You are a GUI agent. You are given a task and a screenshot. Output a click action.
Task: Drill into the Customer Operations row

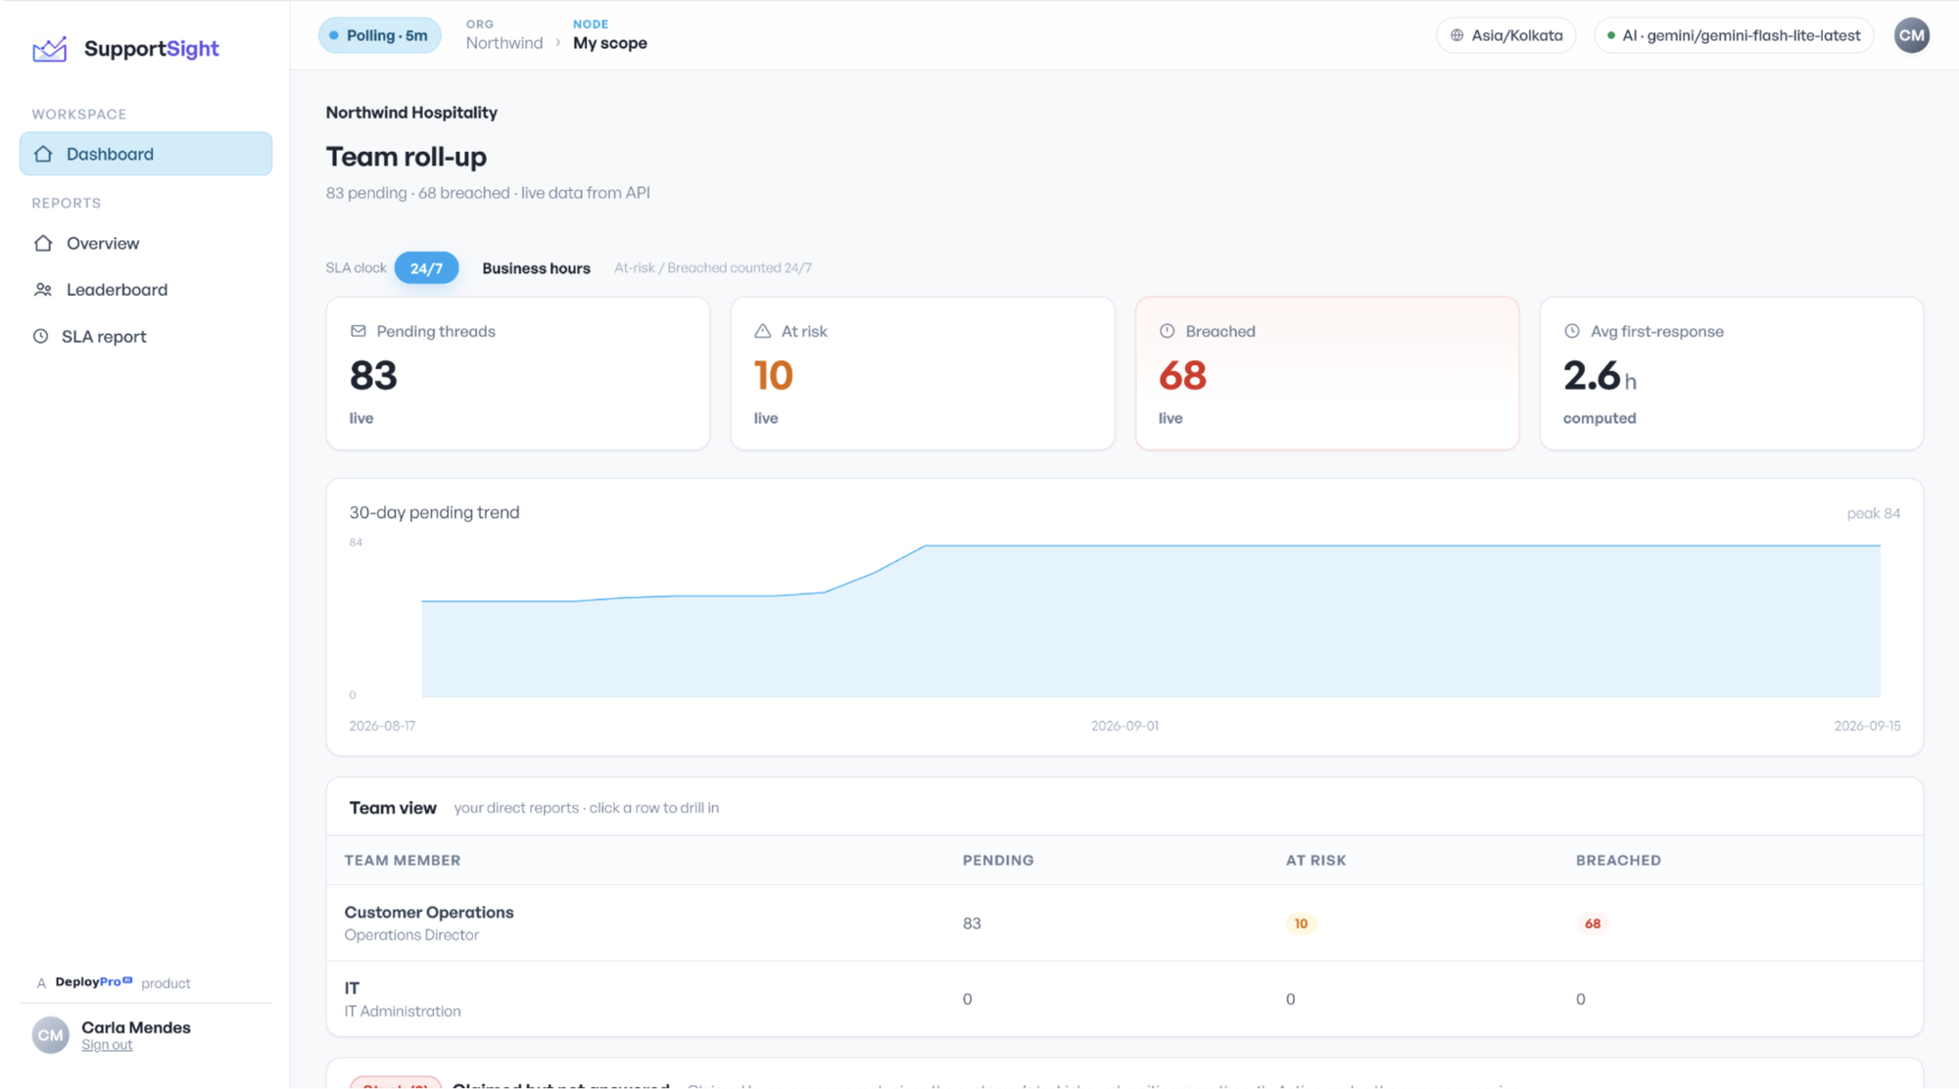[x=1124, y=923]
